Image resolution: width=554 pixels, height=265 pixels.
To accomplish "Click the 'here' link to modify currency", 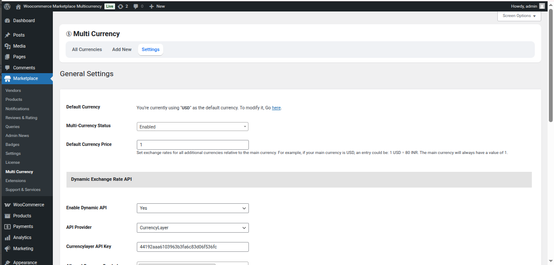I will pyautogui.click(x=276, y=108).
